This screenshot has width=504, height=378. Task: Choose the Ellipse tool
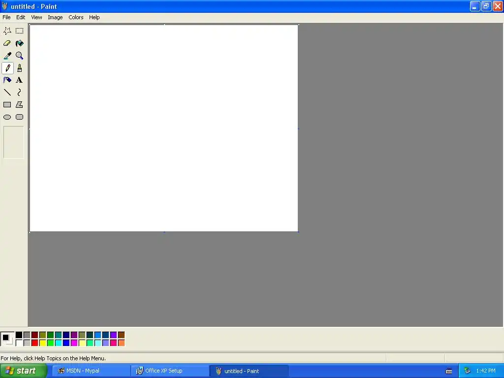7,117
